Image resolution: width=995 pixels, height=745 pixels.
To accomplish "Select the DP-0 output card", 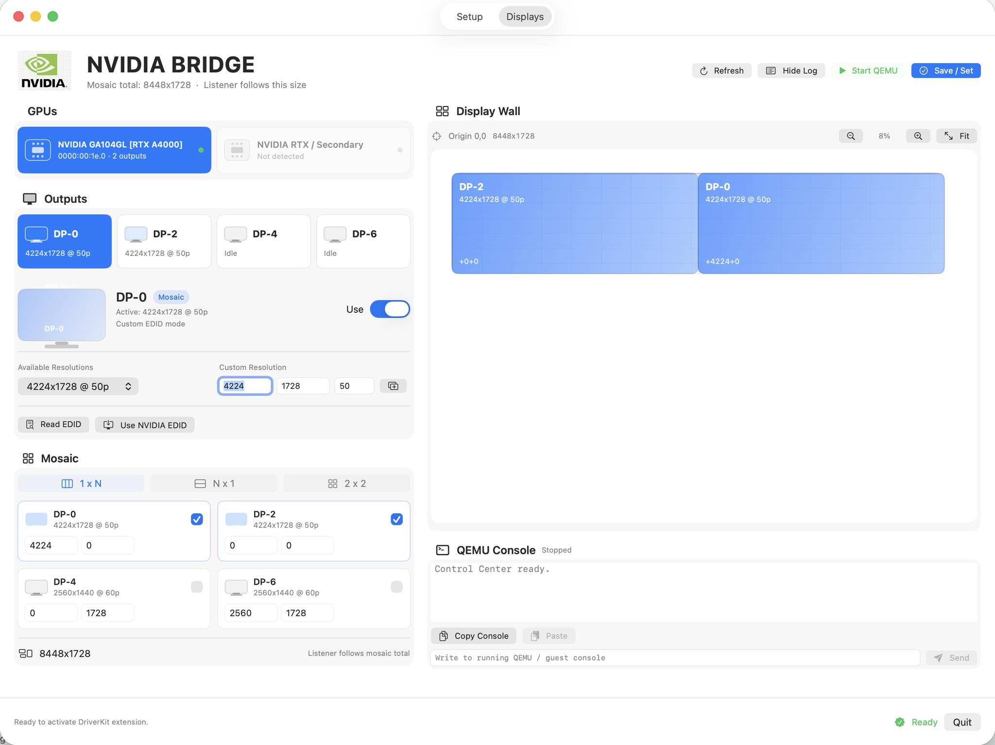I will [x=65, y=241].
